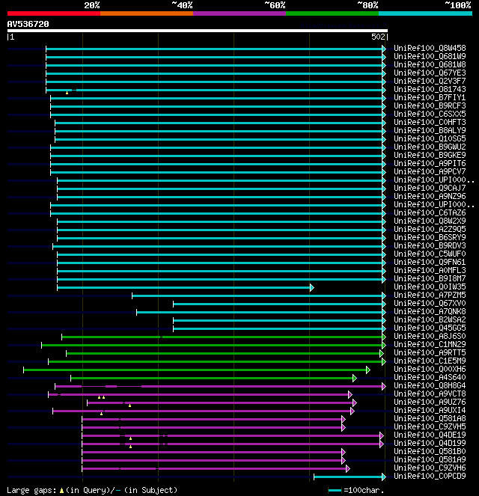Select the UniRef100_A9RTT5 label
The height and width of the screenshot is (496, 479).
[430, 352]
